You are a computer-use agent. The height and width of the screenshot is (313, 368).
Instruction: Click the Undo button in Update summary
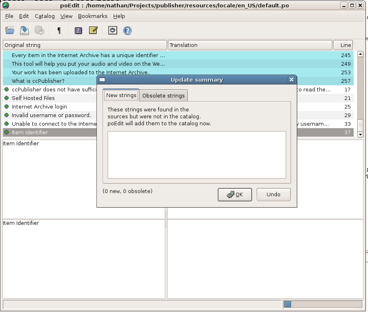[274, 195]
